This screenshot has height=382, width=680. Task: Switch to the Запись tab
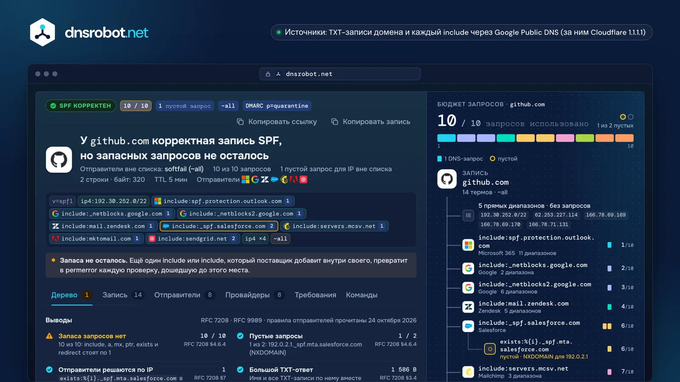[x=123, y=295]
